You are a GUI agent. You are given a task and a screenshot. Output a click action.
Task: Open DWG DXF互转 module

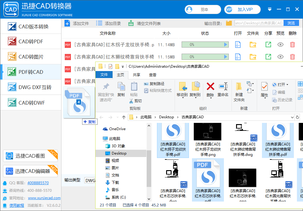point(31,87)
